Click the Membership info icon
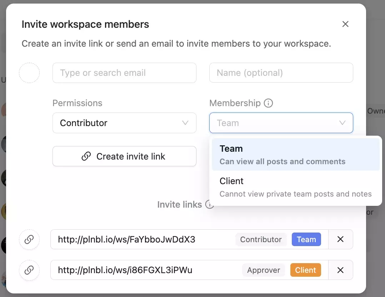The image size is (385, 297). 268,103
